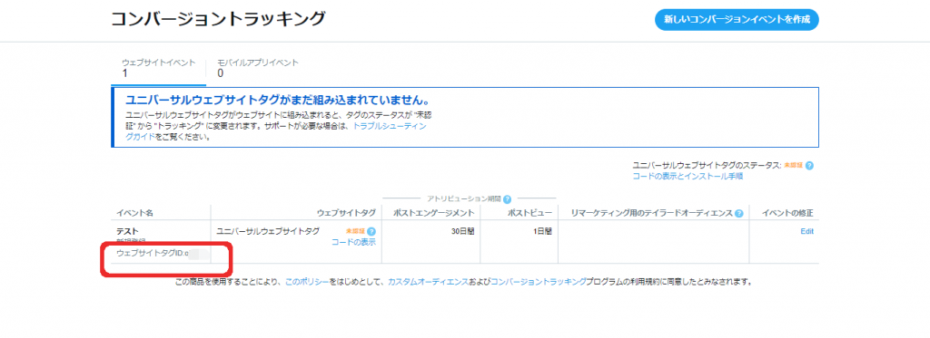Click the イベント名 column header
Viewport: 930px width, 338px height.
tap(135, 213)
